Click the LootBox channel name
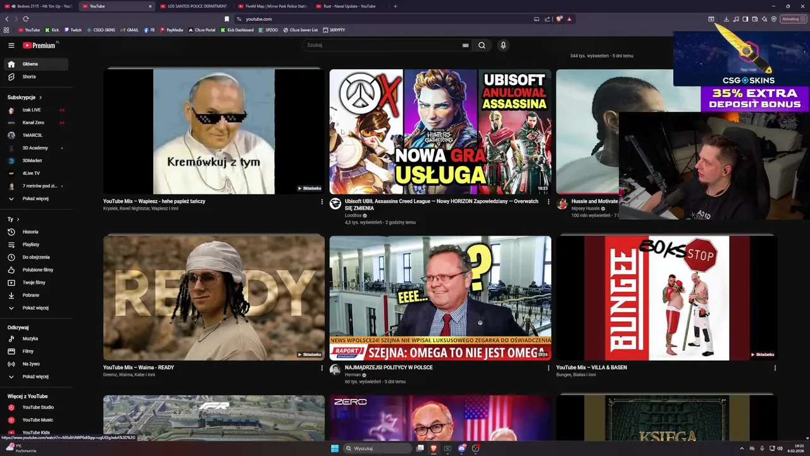 coord(353,215)
